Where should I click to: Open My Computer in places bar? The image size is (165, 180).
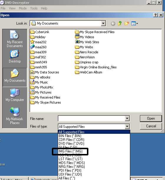pyautogui.click(x=15, y=95)
